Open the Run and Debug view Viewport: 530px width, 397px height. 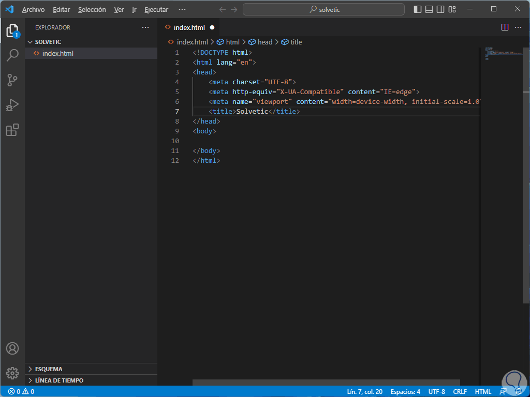click(12, 105)
